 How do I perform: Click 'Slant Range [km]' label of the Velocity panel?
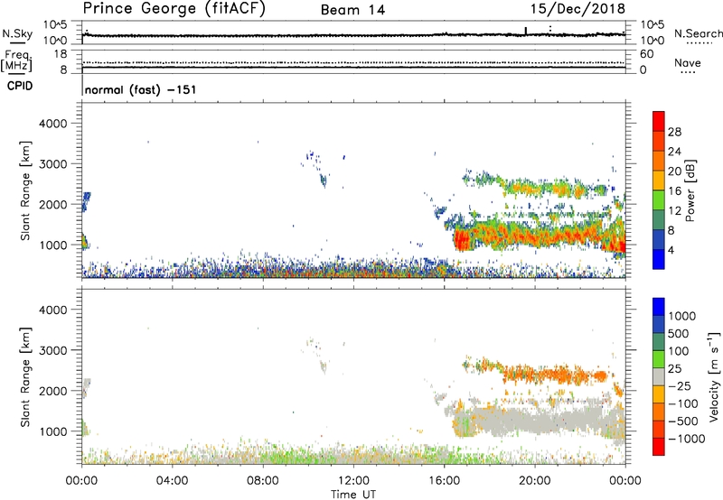25,377
